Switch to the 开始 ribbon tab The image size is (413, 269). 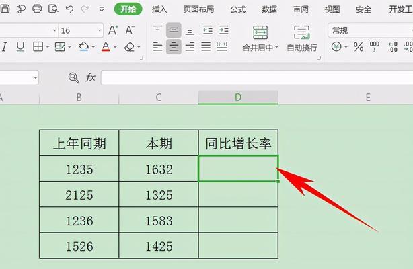[128, 9]
